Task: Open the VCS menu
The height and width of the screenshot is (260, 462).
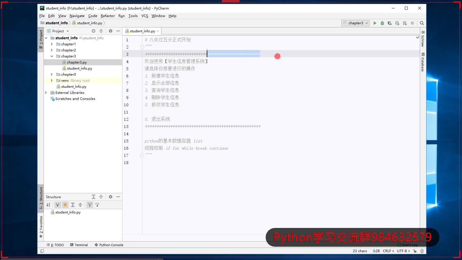Action: [145, 16]
